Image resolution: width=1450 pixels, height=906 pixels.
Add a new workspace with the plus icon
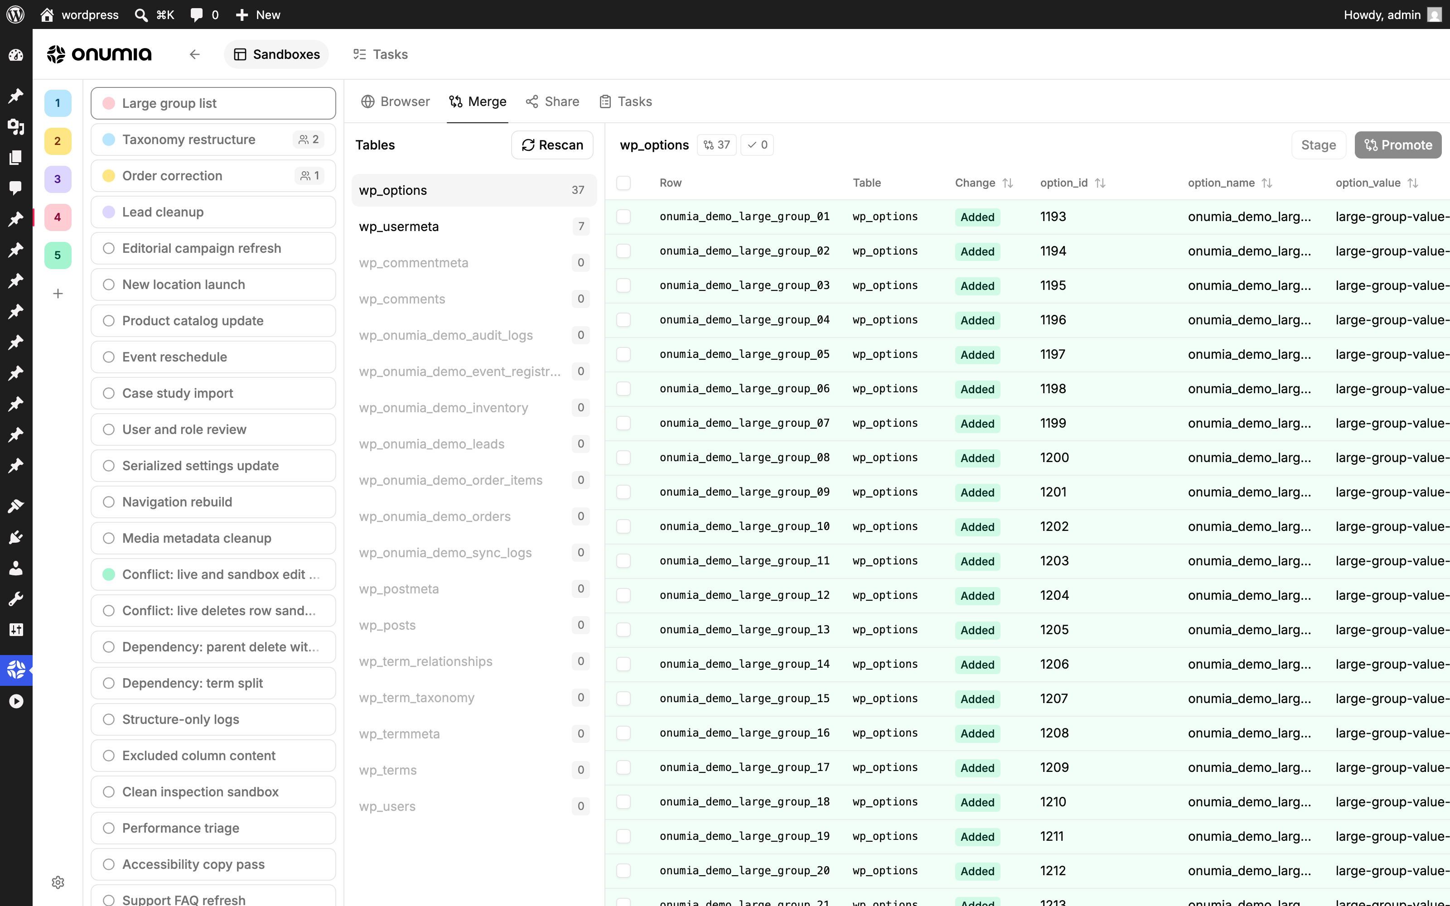coord(58,294)
